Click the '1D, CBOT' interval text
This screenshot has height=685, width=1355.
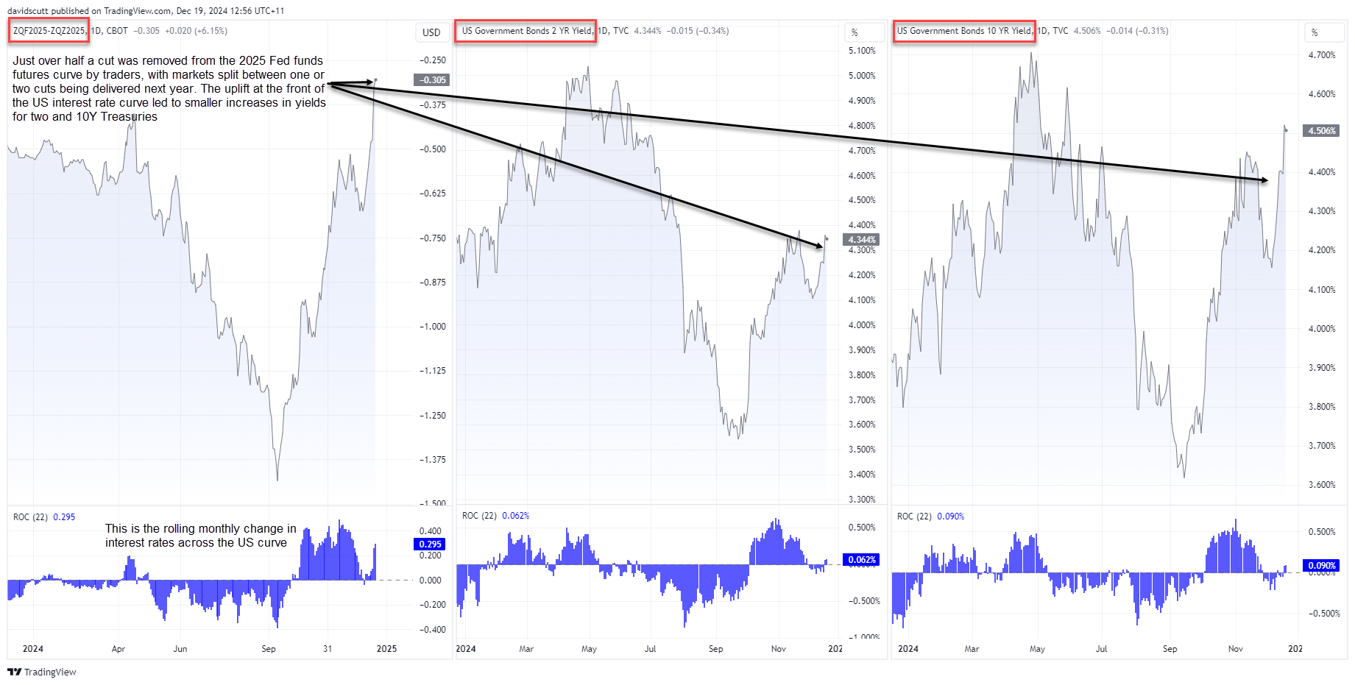coord(109,31)
